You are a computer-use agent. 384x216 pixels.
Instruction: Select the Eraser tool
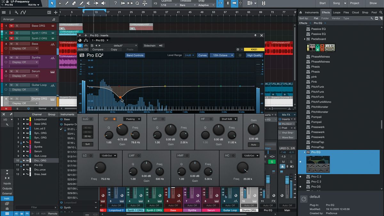(x=74, y=4)
